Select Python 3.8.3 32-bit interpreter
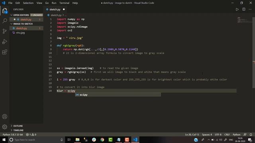The height and width of the screenshot is (143, 255). [13, 135]
